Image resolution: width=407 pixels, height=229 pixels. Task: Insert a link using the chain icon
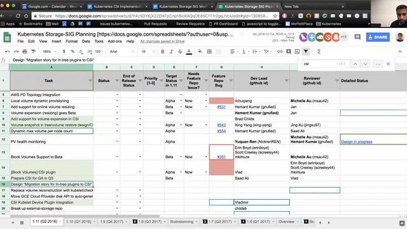pyautogui.click(x=280, y=52)
